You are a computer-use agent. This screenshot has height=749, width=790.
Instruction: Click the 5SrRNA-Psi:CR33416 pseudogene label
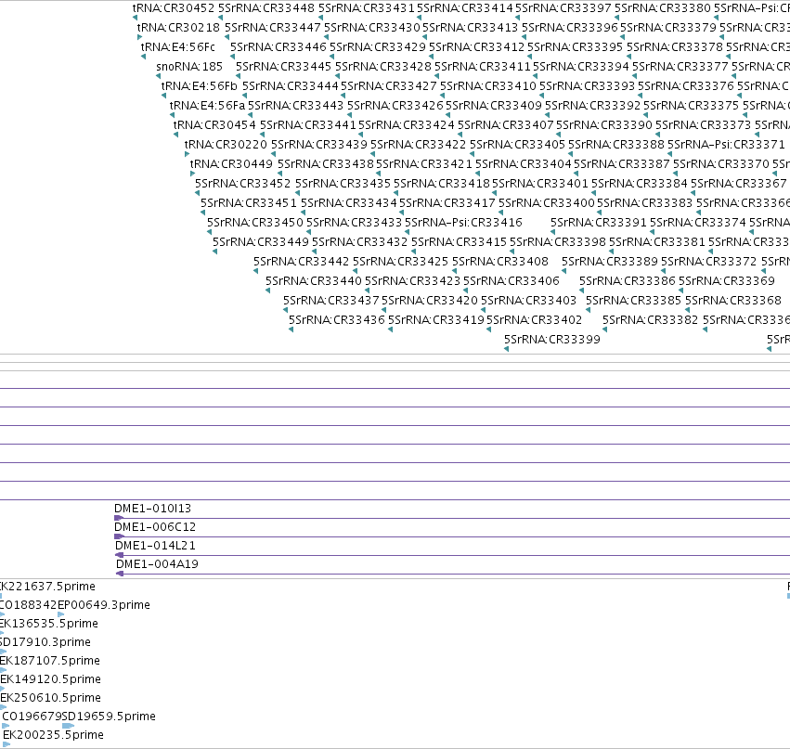(463, 223)
